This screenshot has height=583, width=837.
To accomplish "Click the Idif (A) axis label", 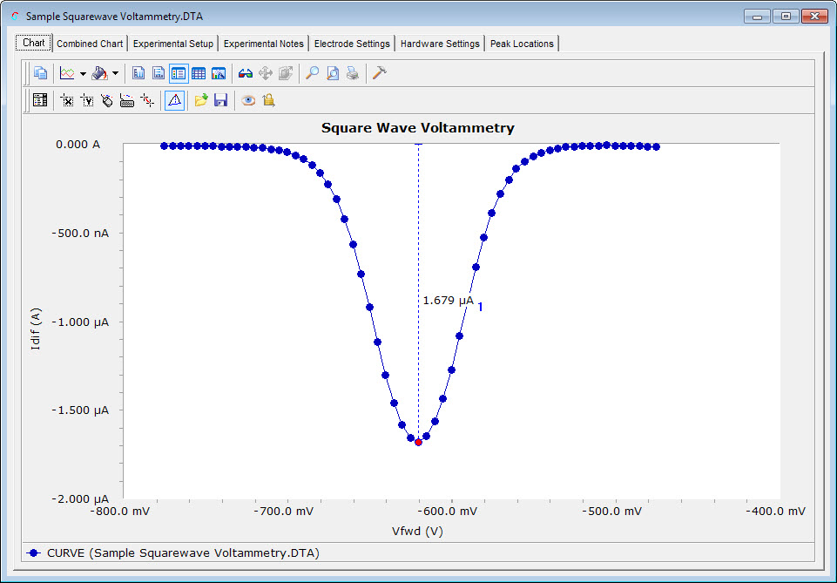I will 36,329.
